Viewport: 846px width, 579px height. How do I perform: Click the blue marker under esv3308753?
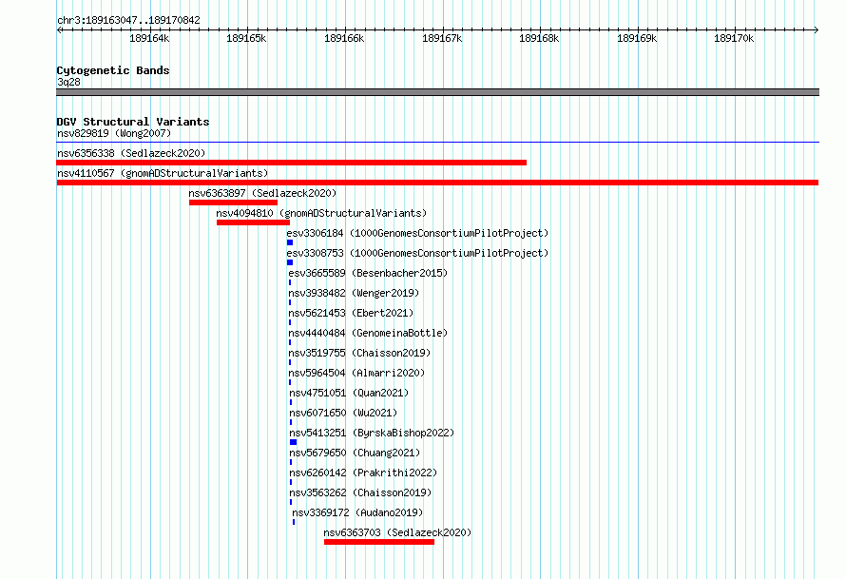tap(290, 262)
